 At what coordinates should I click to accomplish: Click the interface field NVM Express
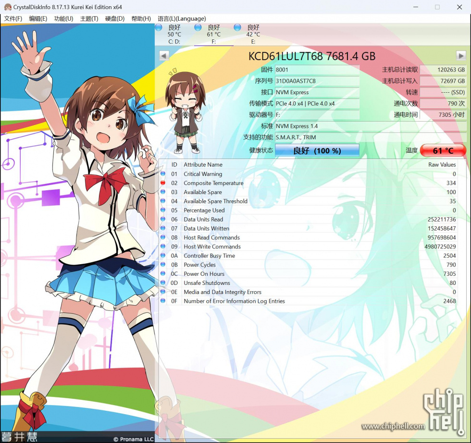[x=317, y=92]
